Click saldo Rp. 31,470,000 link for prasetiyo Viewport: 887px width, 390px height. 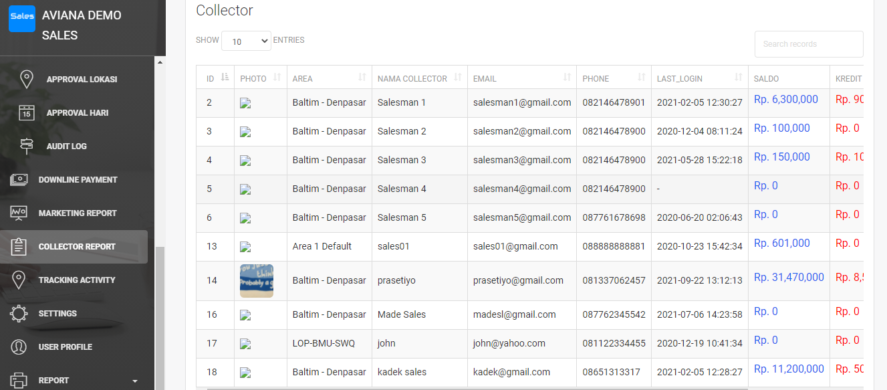click(789, 277)
